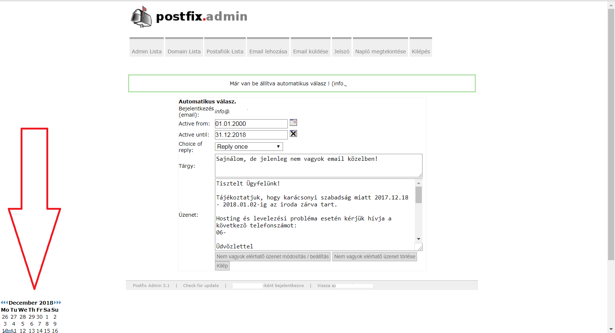Open the calendar picker for Active from date

tap(293, 123)
